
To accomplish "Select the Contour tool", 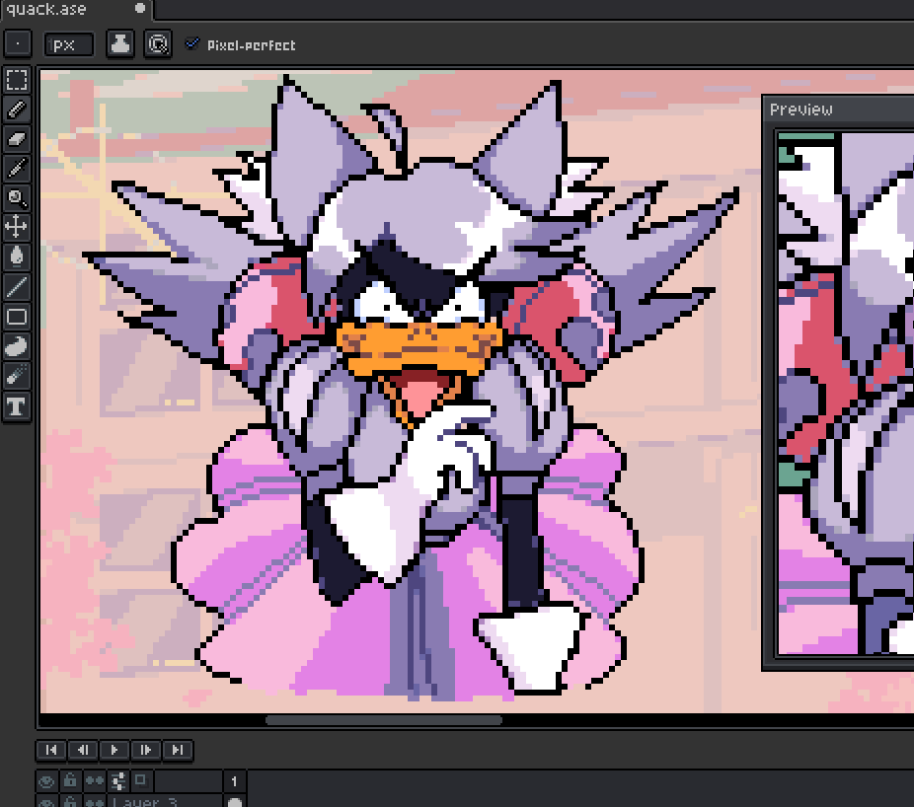I will click(17, 346).
